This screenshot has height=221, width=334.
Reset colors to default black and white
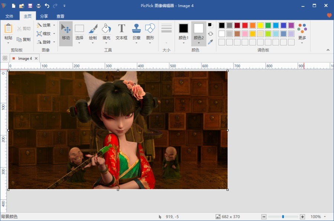coord(210,25)
